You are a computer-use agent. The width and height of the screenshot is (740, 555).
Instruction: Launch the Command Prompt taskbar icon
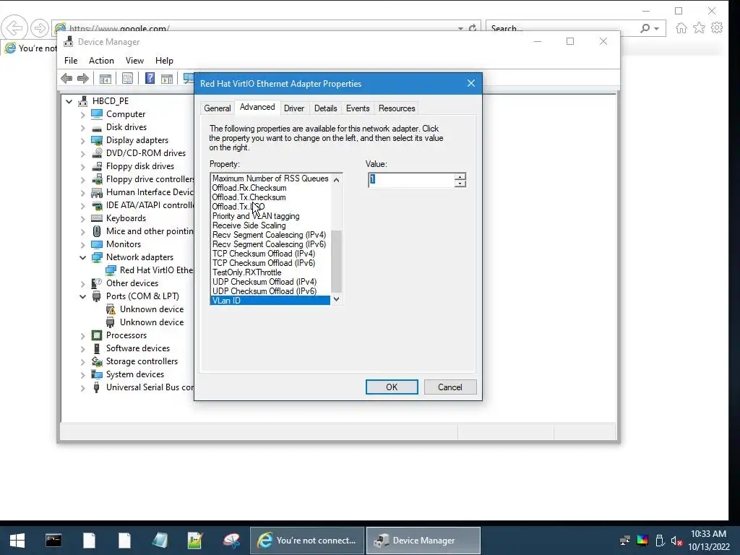(x=53, y=541)
